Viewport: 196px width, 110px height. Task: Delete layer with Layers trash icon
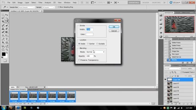coord(191,104)
